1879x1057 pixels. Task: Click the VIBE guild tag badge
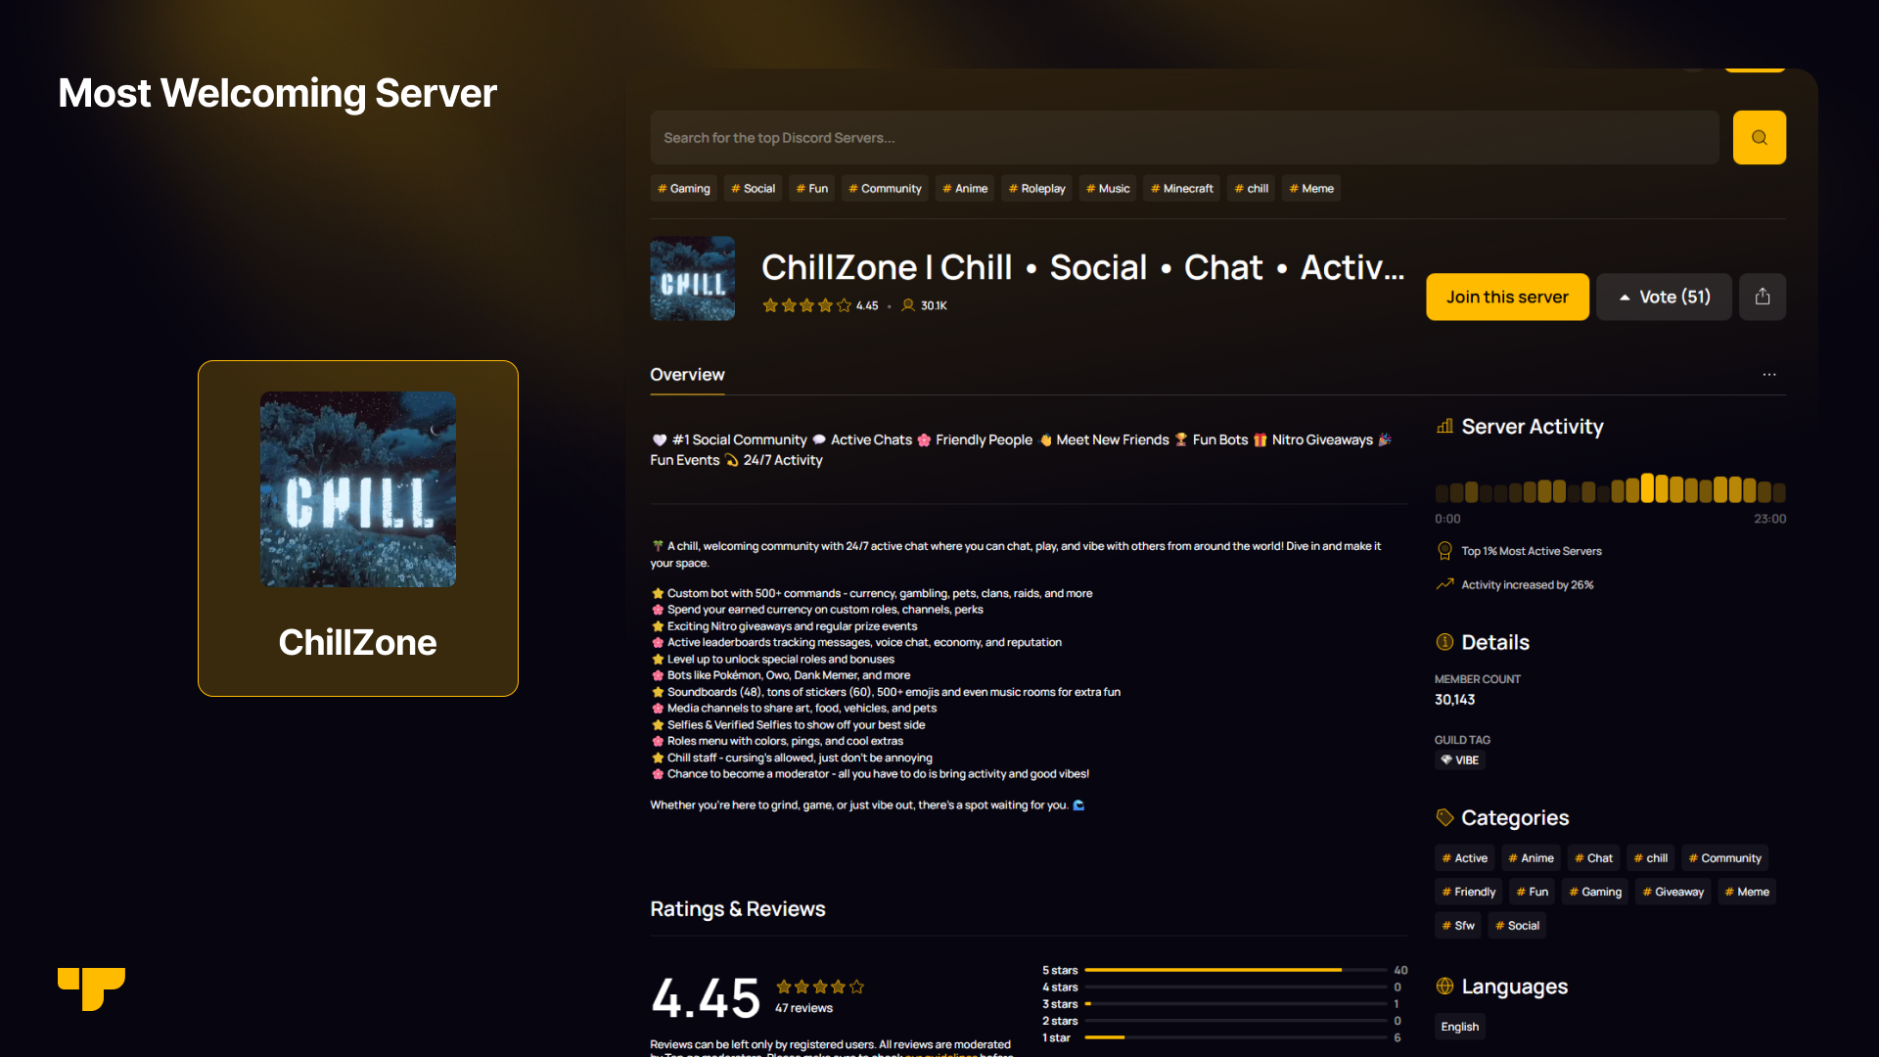point(1459,760)
